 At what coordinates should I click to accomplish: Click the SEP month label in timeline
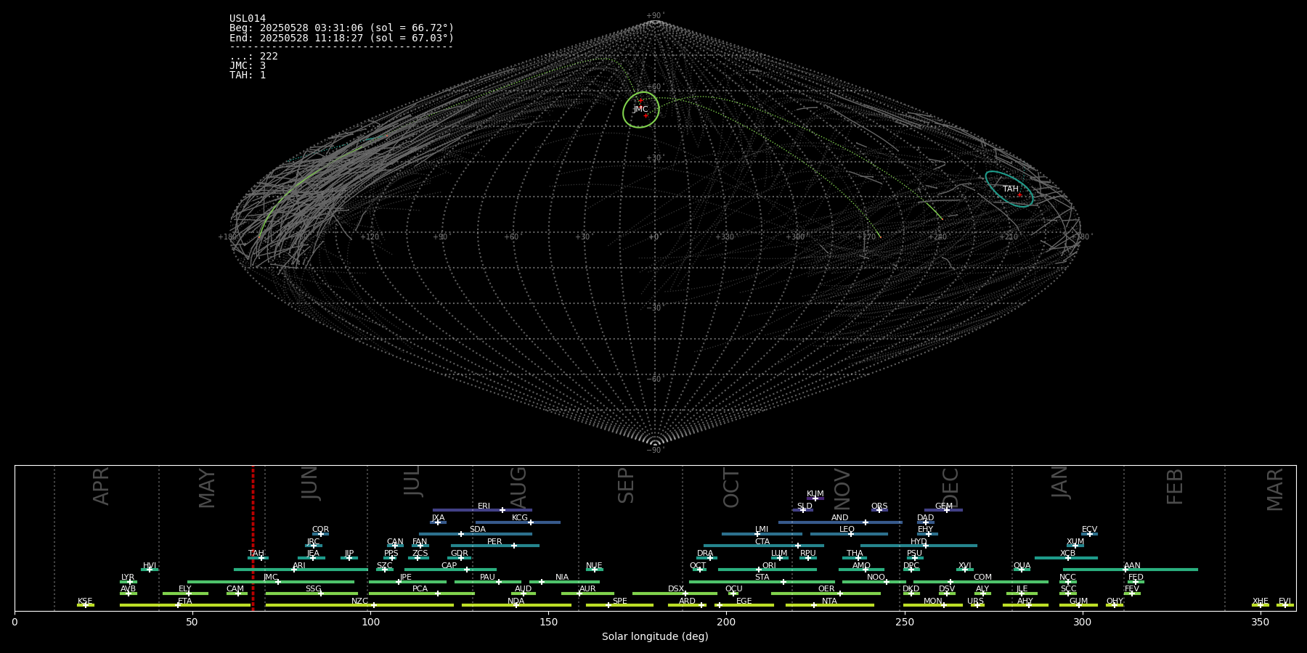pyautogui.click(x=626, y=485)
